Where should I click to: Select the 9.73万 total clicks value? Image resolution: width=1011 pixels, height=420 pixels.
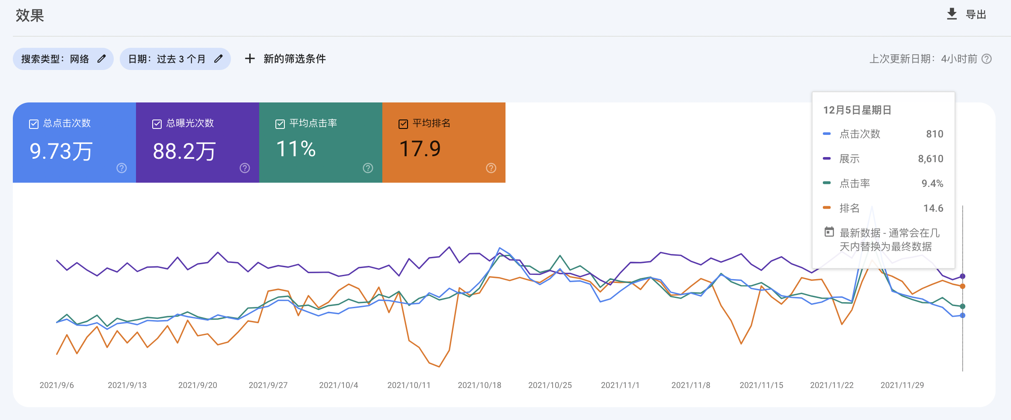[61, 152]
